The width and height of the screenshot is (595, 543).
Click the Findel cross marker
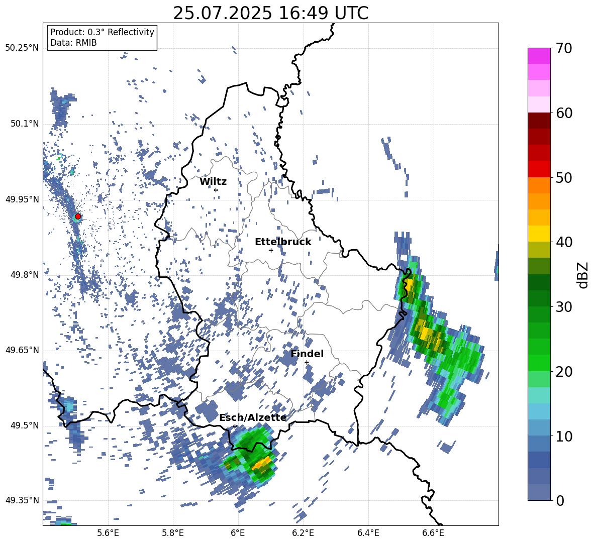(x=307, y=363)
